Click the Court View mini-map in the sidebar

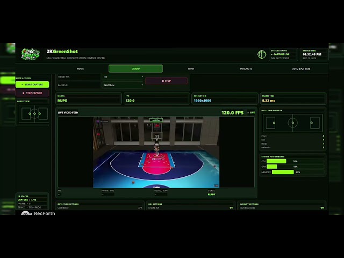click(x=33, y=113)
